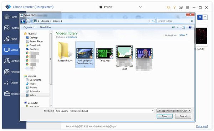This screenshot has width=214, height=131.
Task: Click the navigation pane scroll down arrow
Action: 51,105
